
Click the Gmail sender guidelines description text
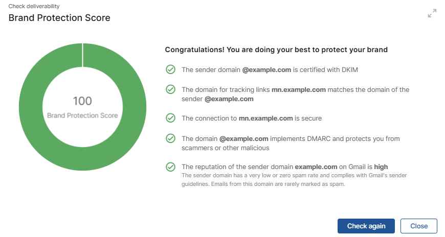(294, 179)
